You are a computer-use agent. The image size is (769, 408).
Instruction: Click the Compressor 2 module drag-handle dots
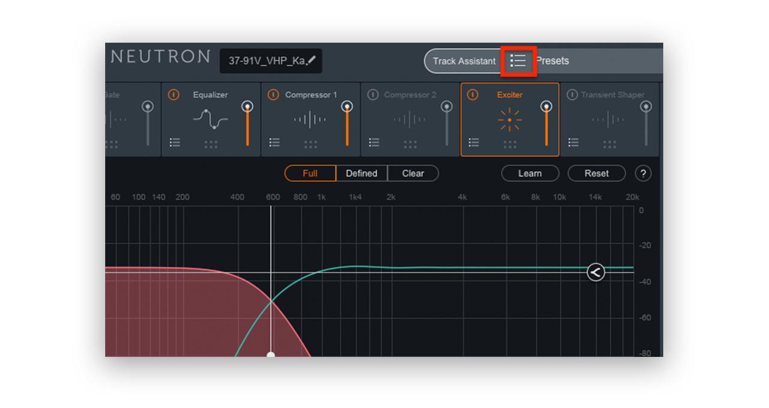[x=410, y=144]
